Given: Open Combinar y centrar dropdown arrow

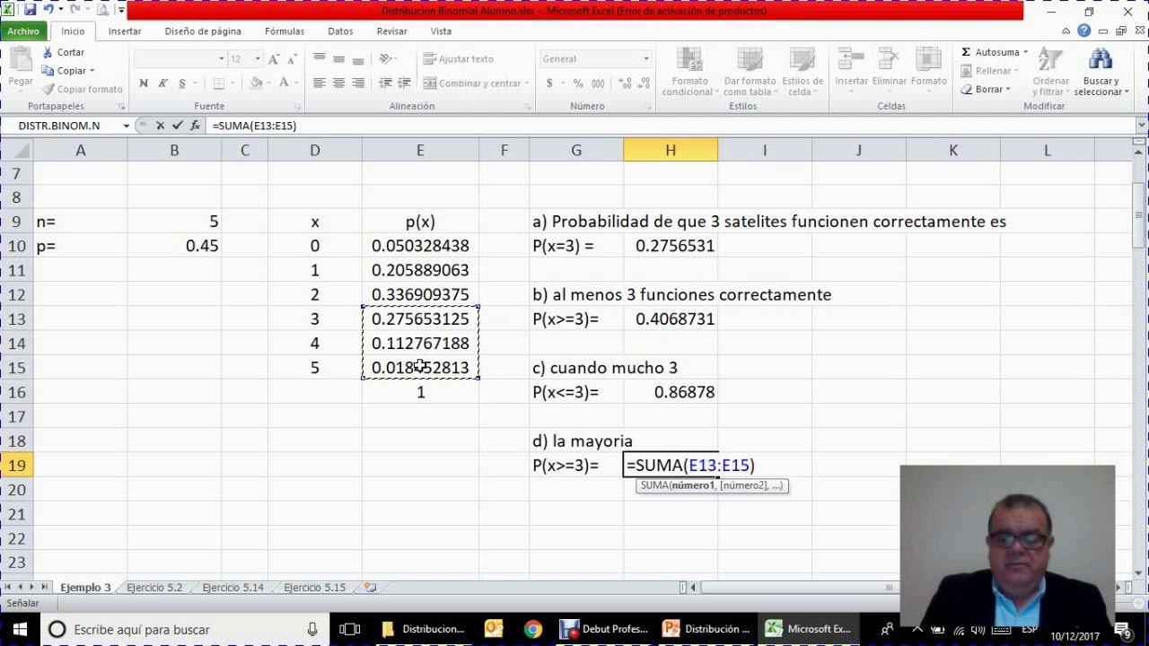Looking at the screenshot, I should (527, 83).
